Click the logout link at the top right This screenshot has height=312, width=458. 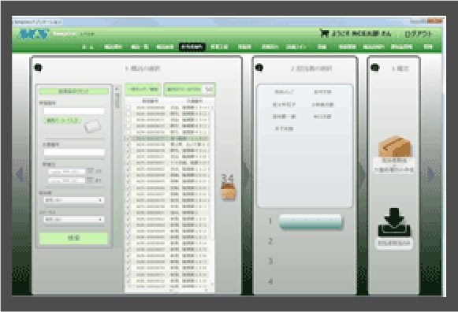(x=418, y=34)
